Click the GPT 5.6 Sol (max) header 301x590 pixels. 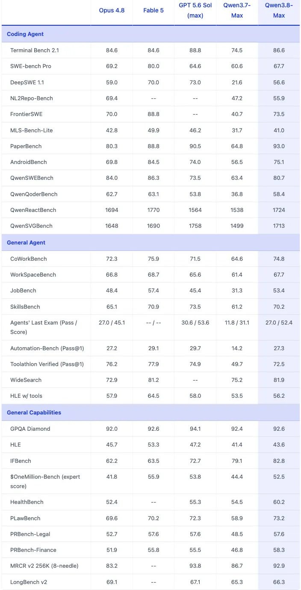(x=195, y=10)
